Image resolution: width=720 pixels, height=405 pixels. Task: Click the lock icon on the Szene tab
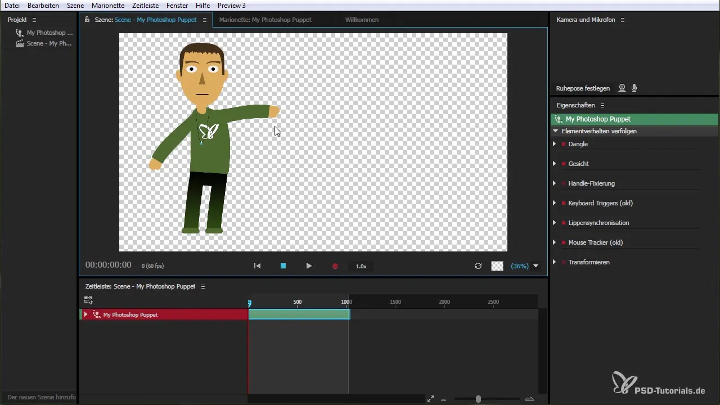87,20
